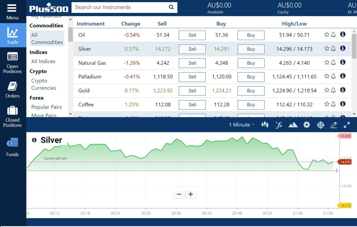
Task: Click Buy for Gold
Action: pos(251,91)
